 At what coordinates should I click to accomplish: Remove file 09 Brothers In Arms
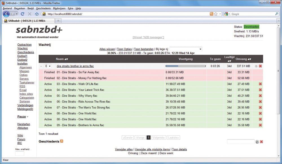(260, 125)
